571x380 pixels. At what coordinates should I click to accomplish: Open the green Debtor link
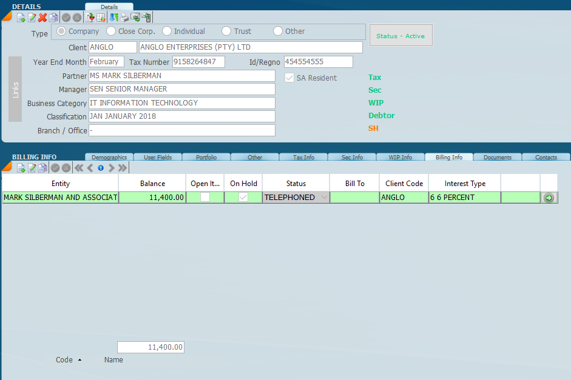coord(382,116)
